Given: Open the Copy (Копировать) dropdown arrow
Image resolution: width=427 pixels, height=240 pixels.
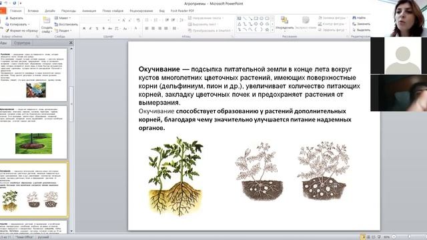Looking at the screenshot, I should click(29, 24).
